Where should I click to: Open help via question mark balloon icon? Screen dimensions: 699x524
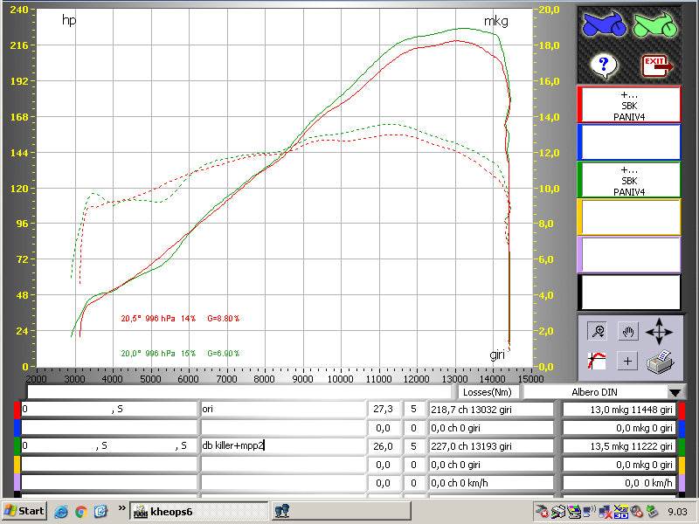603,63
